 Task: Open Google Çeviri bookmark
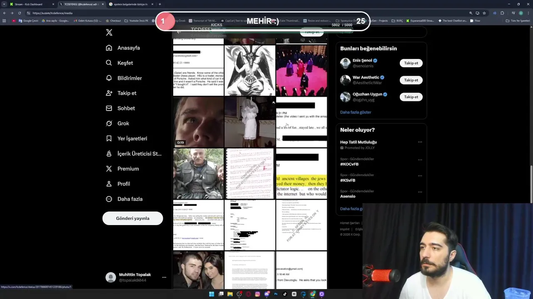(x=28, y=21)
